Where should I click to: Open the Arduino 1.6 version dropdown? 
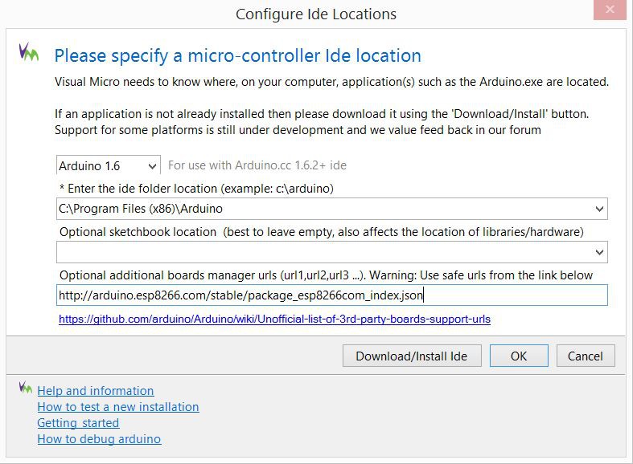109,165
